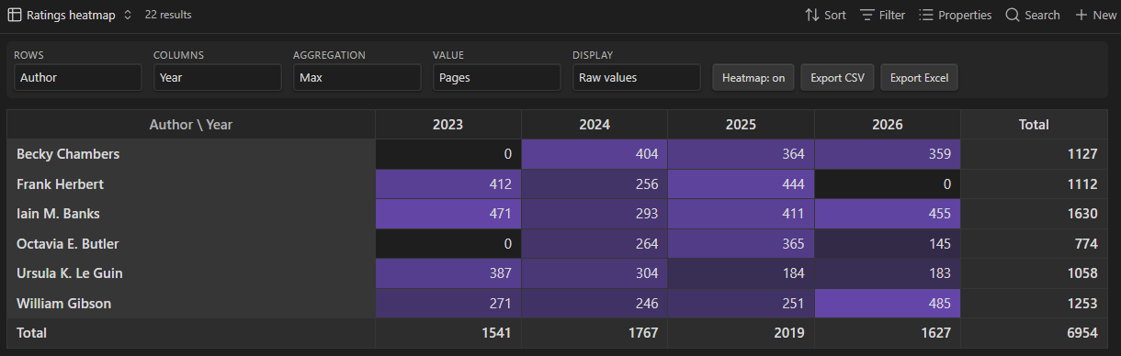Open the Columns dropdown set to Year
Viewport: 1121px width, 356px height.
(x=218, y=78)
